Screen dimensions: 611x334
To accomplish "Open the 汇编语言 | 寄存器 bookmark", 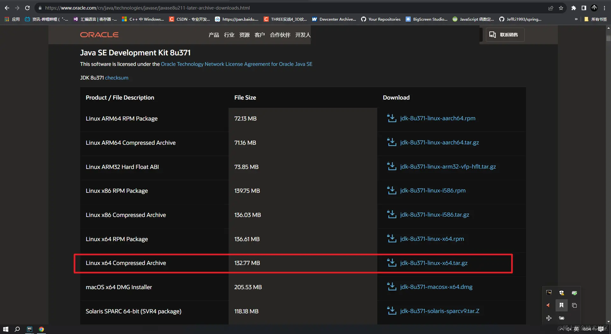I will [x=95, y=19].
